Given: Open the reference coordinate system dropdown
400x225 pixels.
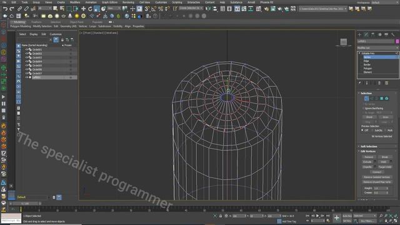Looking at the screenshot, I should click(x=114, y=8).
